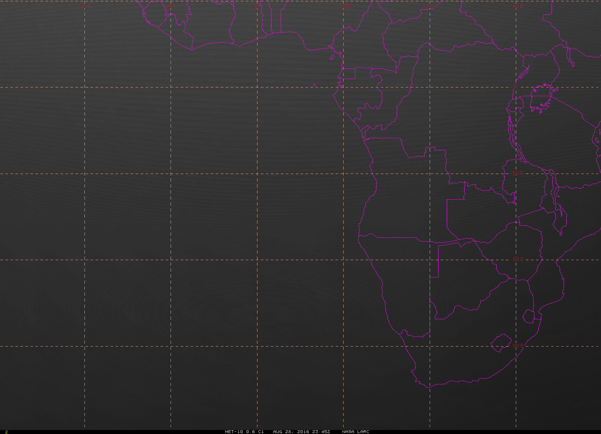The image size is (601, 434).
Task: Click the '20E' longitude label at top
Action: [432, 6]
